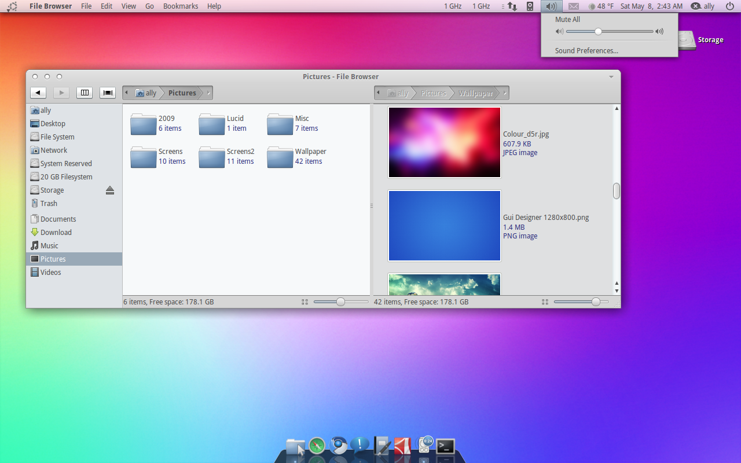Open Sound Preferences from volume popup
This screenshot has height=463, width=741.
(x=586, y=51)
